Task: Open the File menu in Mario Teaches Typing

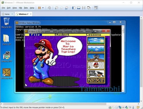Action: [35, 35]
